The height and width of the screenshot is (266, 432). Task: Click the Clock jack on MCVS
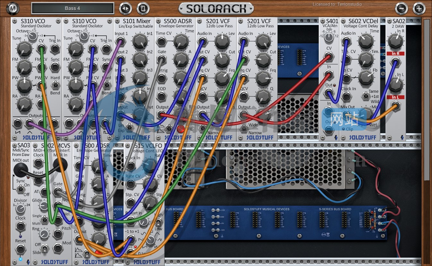(39, 163)
